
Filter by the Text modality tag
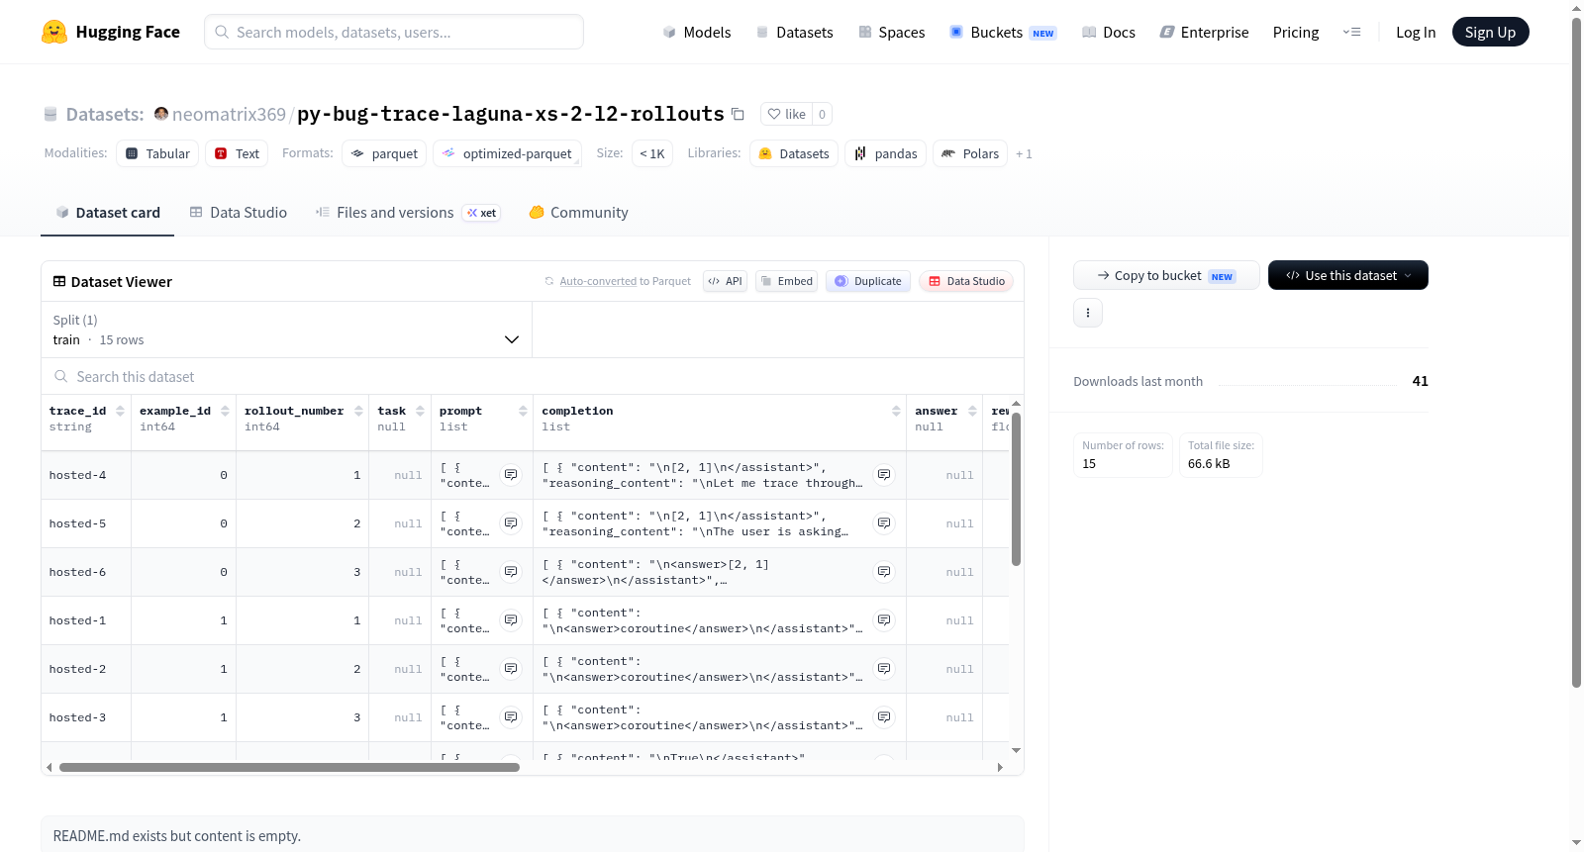(x=237, y=153)
